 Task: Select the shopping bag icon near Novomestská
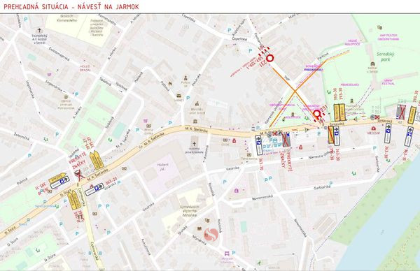pos(237,191)
